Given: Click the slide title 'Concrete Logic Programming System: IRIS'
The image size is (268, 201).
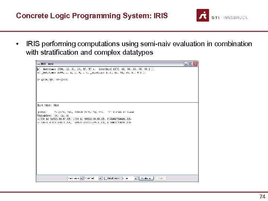Looking at the screenshot, I should (x=92, y=16).
